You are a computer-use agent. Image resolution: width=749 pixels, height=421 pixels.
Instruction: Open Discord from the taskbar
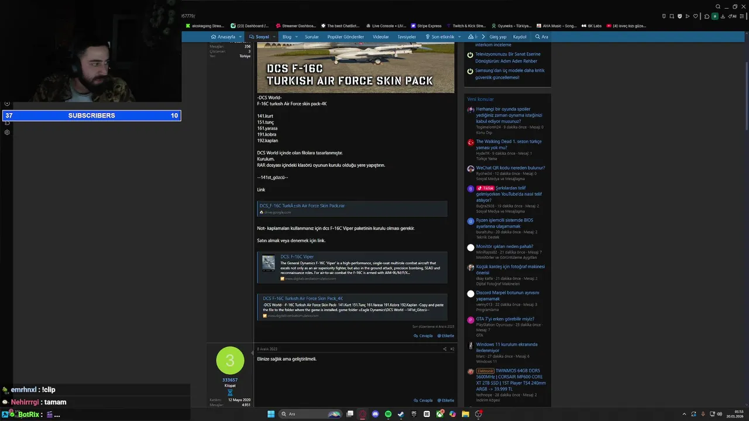[375, 414]
